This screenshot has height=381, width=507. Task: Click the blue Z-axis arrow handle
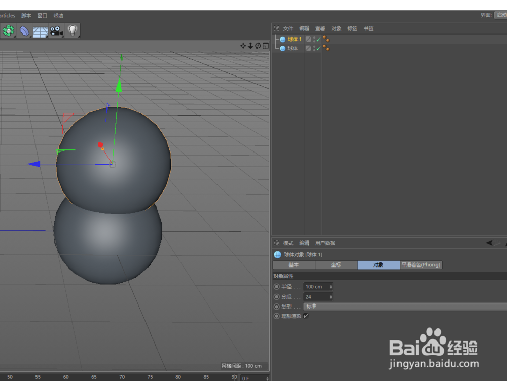pyautogui.click(x=33, y=164)
